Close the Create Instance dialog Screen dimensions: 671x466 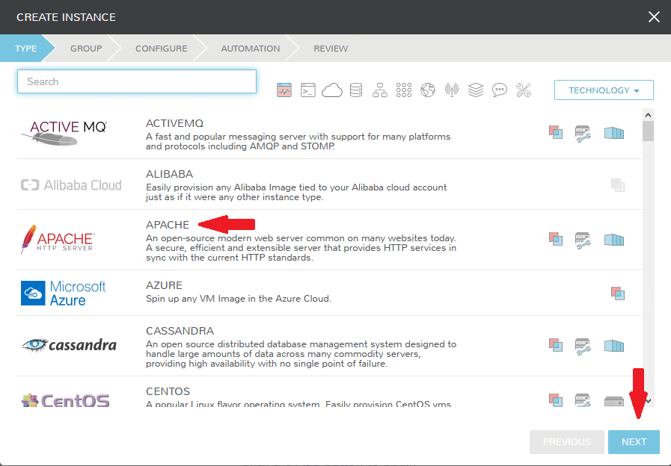(654, 16)
